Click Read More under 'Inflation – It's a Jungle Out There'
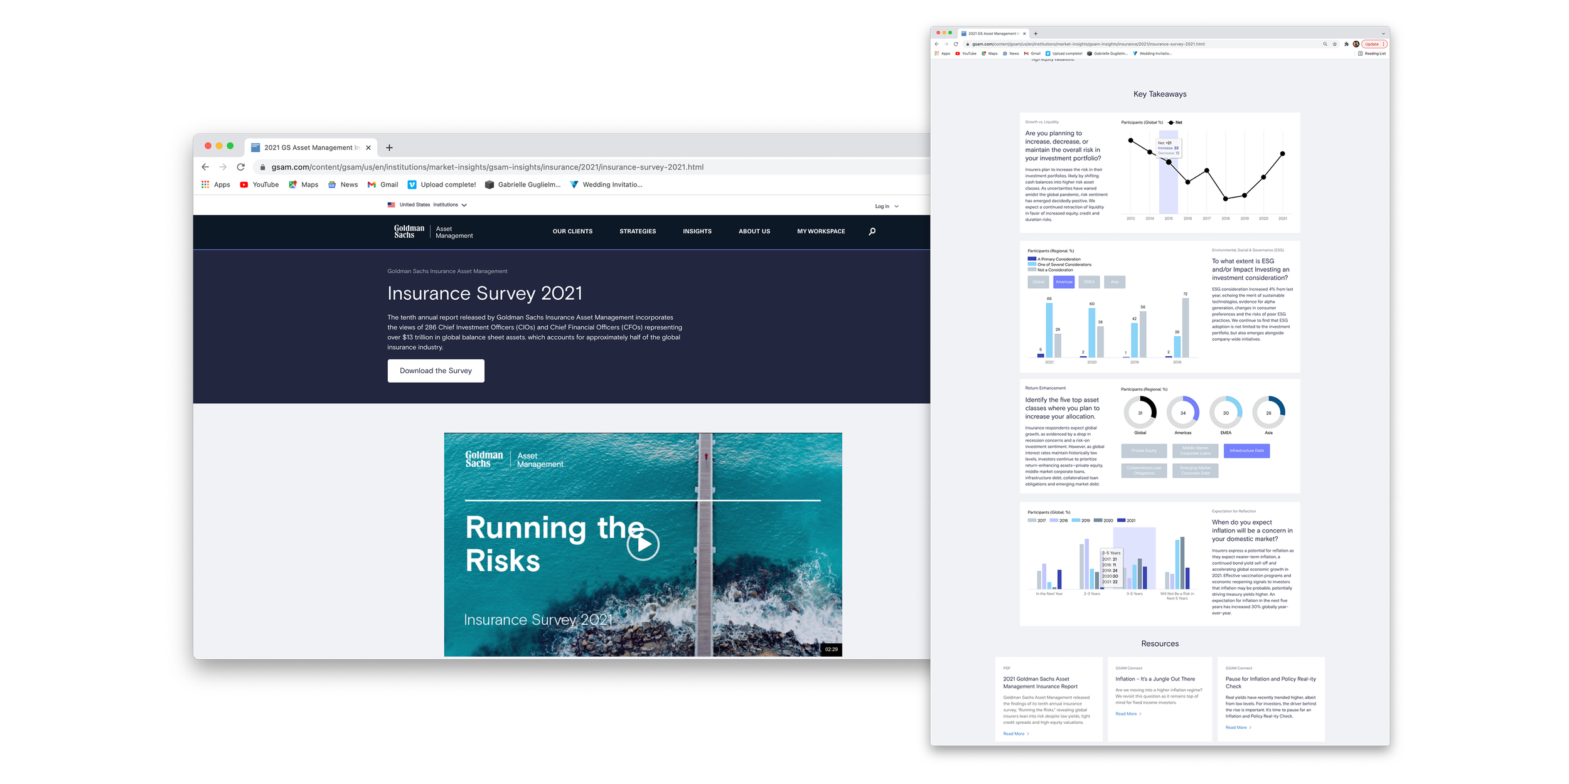 point(1128,714)
